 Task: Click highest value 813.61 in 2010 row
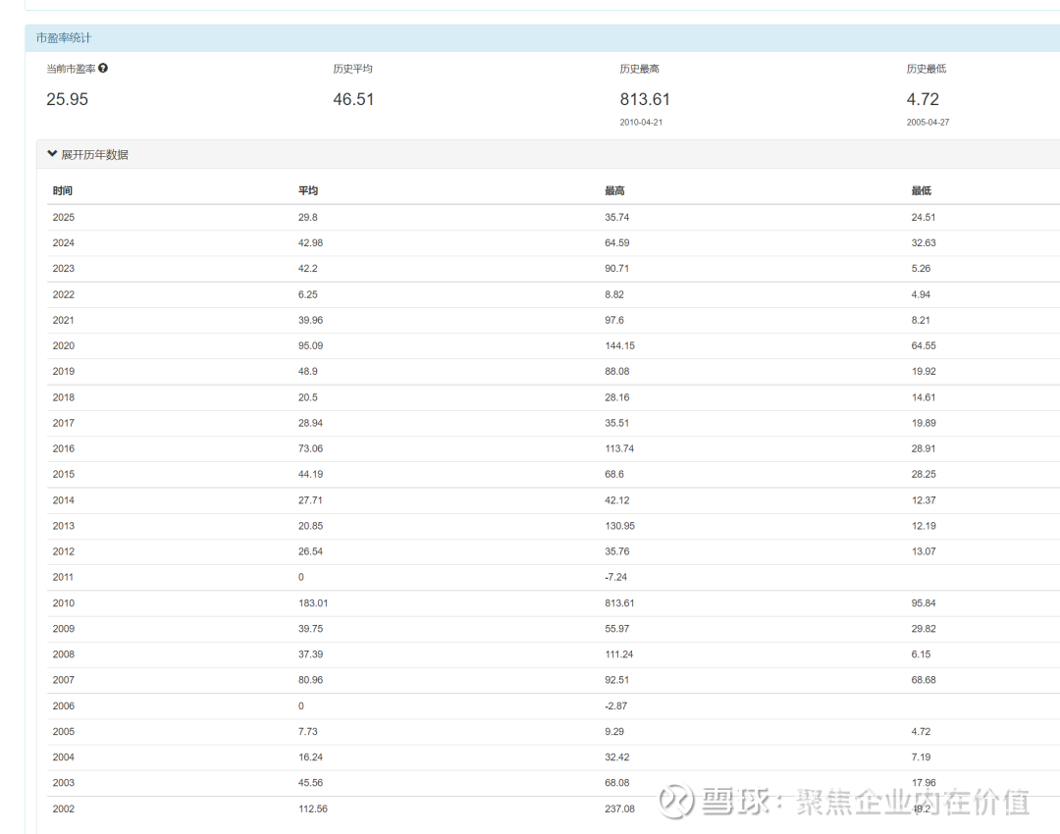tap(619, 603)
